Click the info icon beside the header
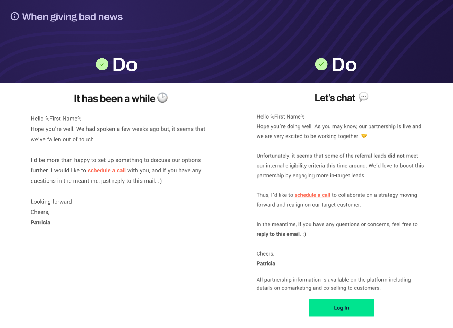 (15, 16)
